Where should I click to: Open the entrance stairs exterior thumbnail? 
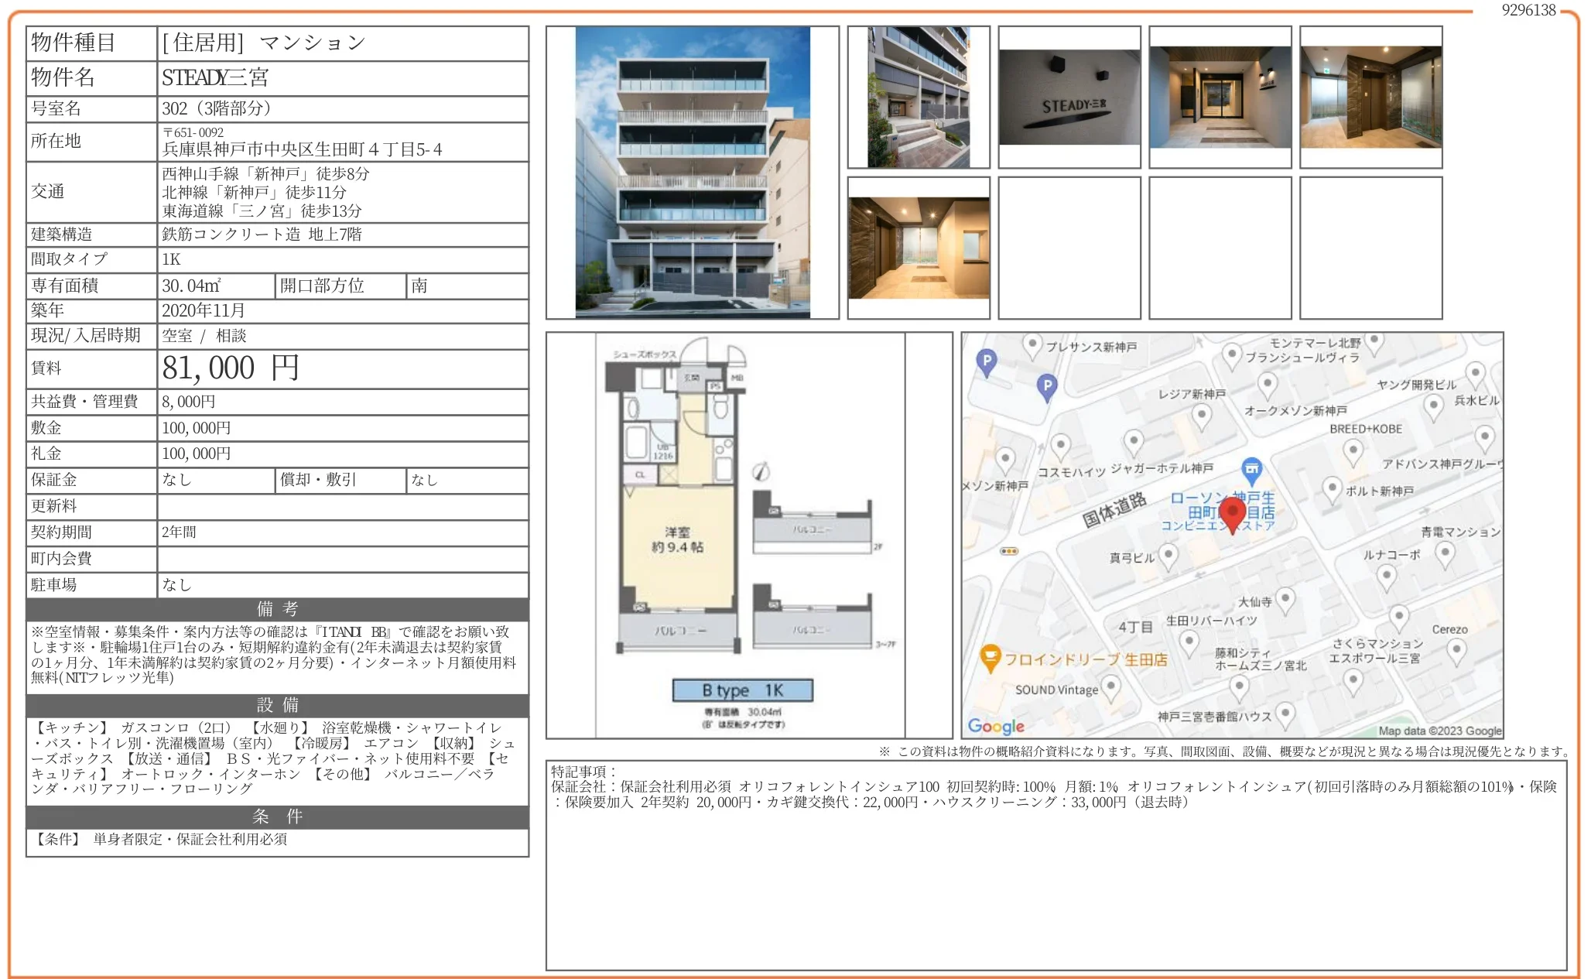pyautogui.click(x=919, y=98)
